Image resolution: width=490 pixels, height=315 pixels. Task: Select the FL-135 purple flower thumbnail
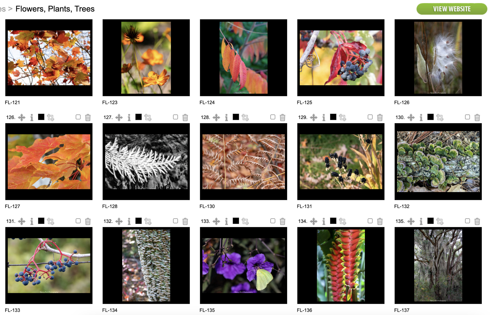click(244, 265)
